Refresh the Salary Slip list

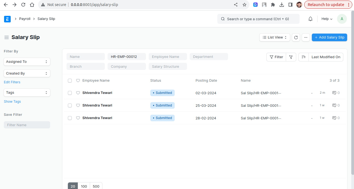click(x=296, y=37)
